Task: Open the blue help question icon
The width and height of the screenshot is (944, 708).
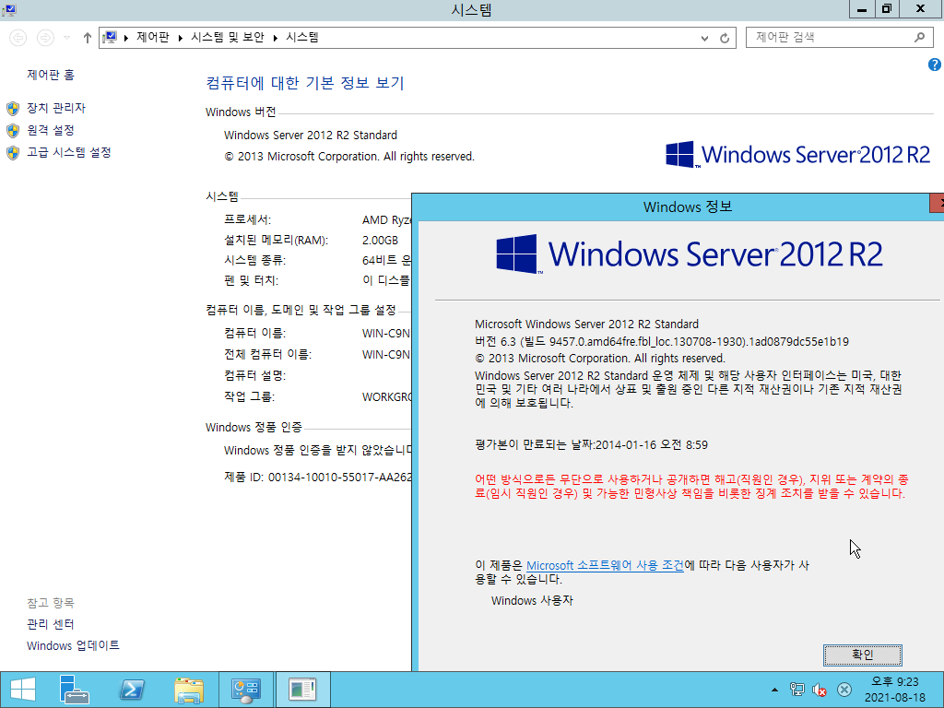Action: (935, 65)
